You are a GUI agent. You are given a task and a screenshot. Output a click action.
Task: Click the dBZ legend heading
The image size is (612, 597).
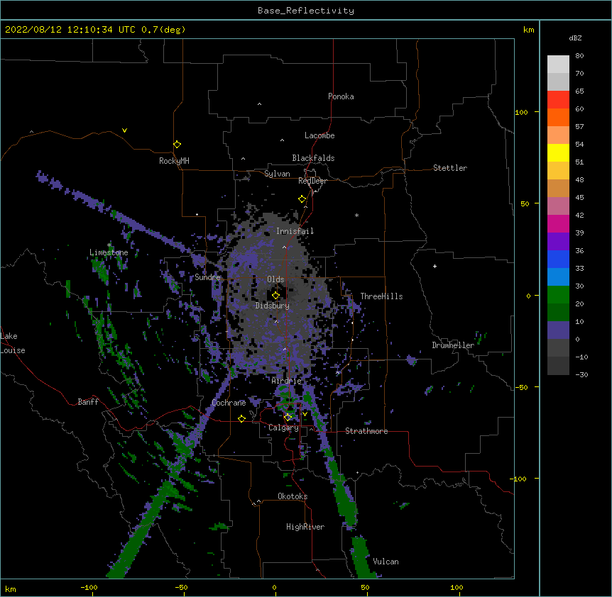tap(575, 38)
